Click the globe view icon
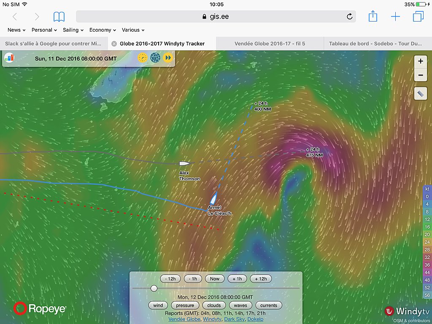 [155, 58]
